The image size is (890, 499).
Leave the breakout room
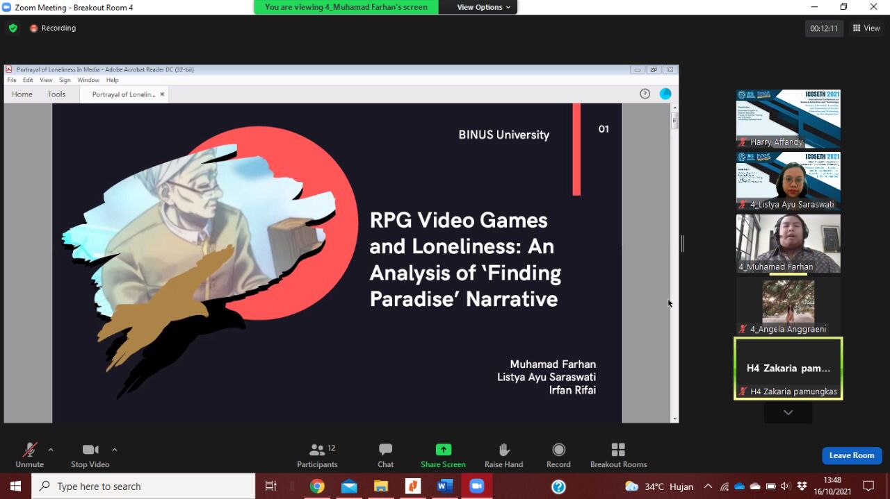coord(851,455)
